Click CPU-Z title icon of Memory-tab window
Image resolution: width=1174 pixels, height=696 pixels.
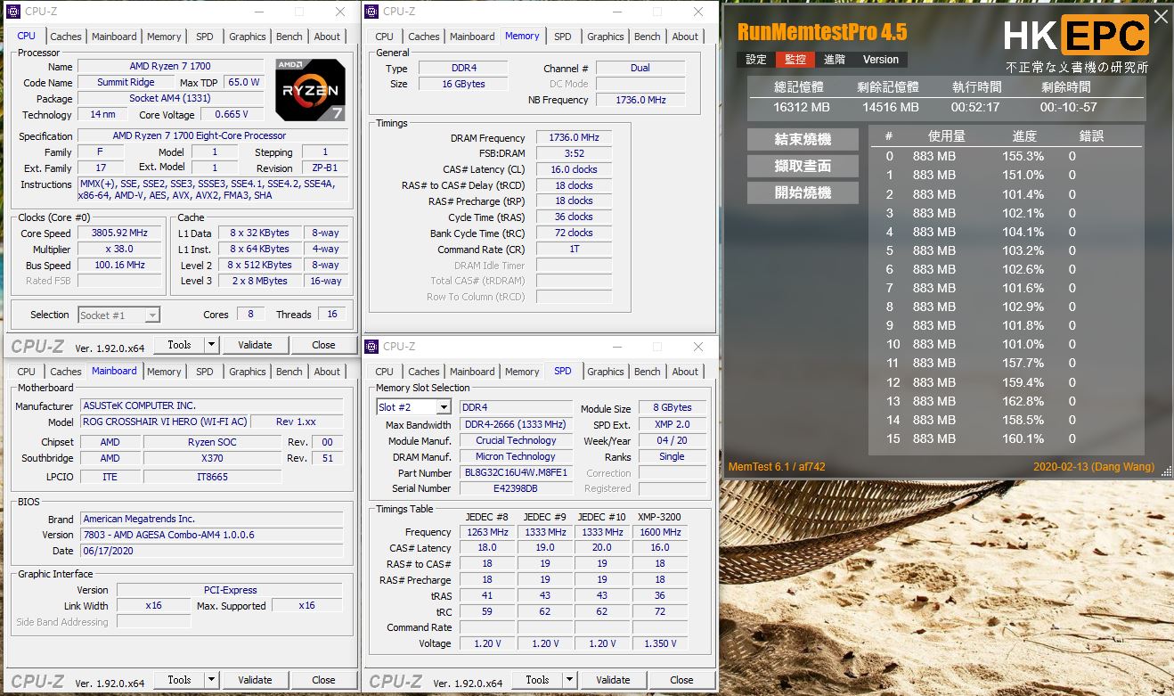371,12
